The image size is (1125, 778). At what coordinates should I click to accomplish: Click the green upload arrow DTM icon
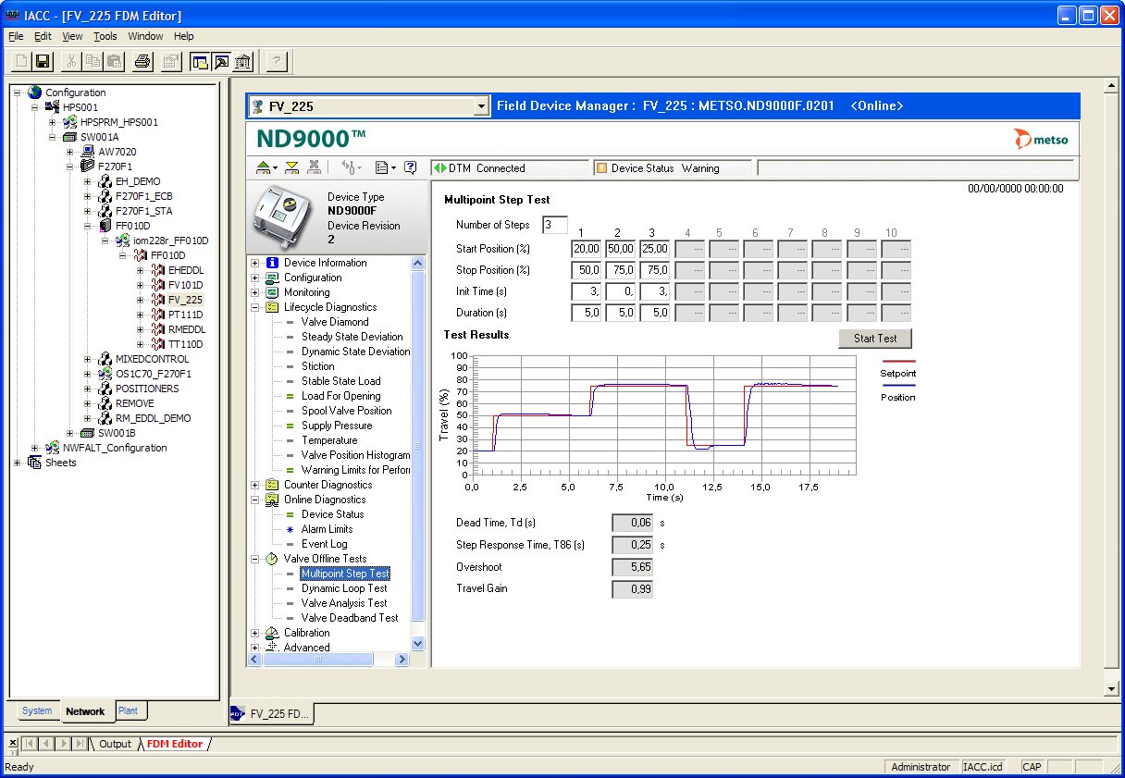(265, 167)
